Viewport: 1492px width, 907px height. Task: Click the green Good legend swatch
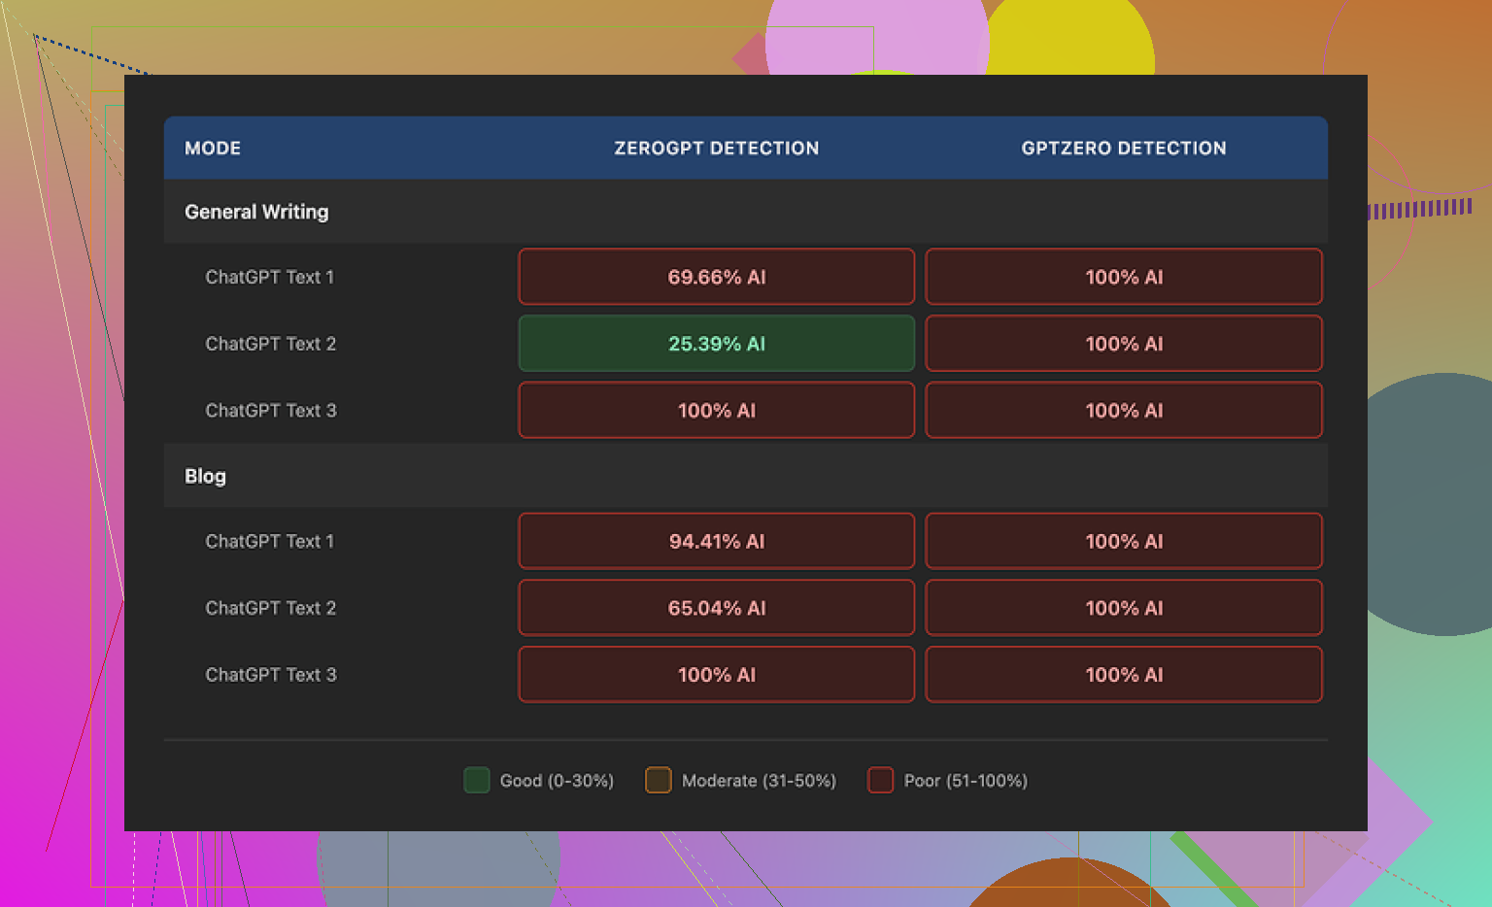tap(476, 780)
